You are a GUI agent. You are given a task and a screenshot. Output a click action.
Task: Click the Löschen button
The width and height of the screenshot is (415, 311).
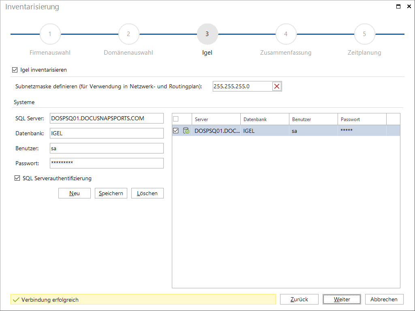point(147,193)
